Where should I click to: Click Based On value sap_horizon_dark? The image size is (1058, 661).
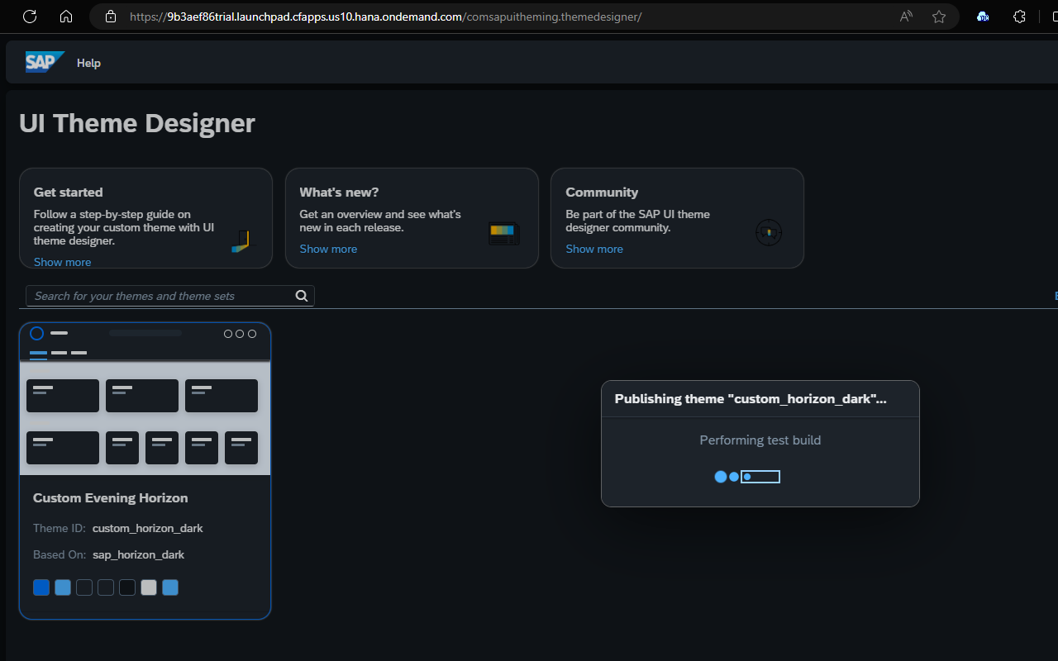(139, 554)
